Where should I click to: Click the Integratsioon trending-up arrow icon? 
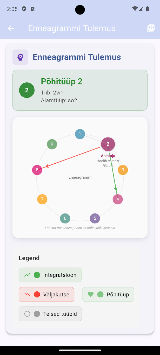click(x=27, y=275)
